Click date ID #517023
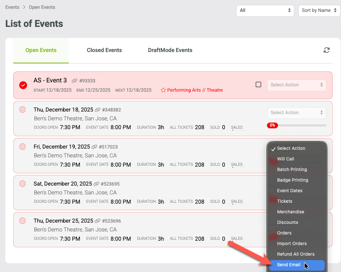This screenshot has height=272, width=341. (x=108, y=147)
